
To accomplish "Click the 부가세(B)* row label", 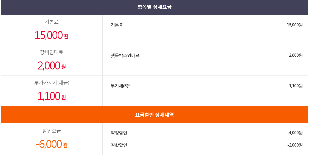I will point(120,86).
